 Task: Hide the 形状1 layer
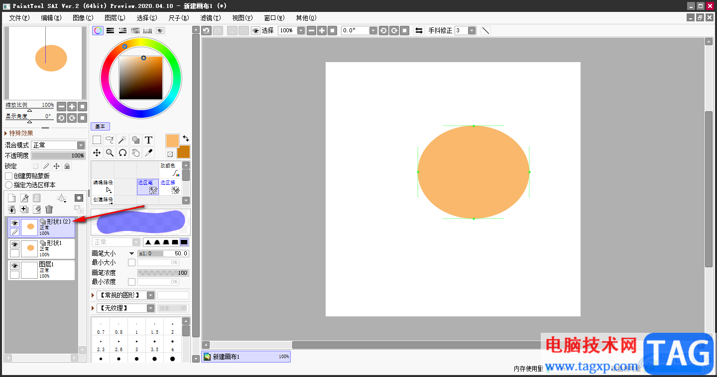(14, 244)
